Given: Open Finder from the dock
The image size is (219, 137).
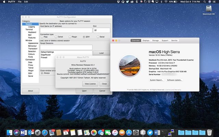Looking at the screenshot, I should 10,133.
